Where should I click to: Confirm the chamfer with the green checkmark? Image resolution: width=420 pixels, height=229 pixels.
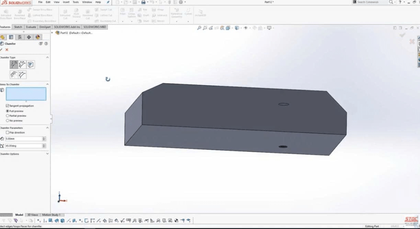click(x=1, y=49)
